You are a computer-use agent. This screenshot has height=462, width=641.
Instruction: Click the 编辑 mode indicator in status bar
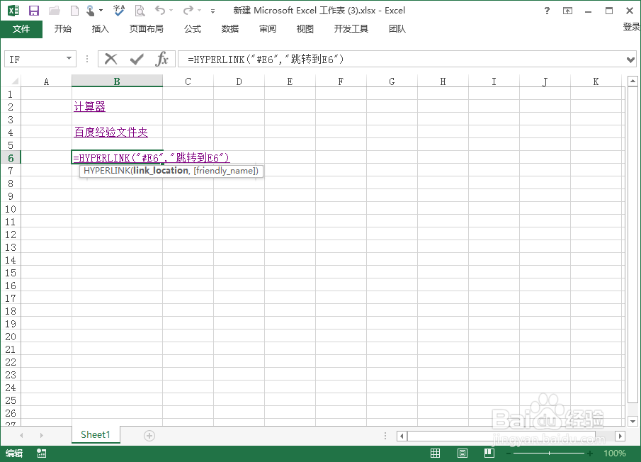[14, 453]
